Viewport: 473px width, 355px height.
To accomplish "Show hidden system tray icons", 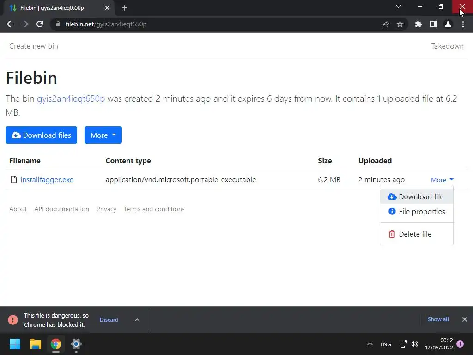I will 370,344.
